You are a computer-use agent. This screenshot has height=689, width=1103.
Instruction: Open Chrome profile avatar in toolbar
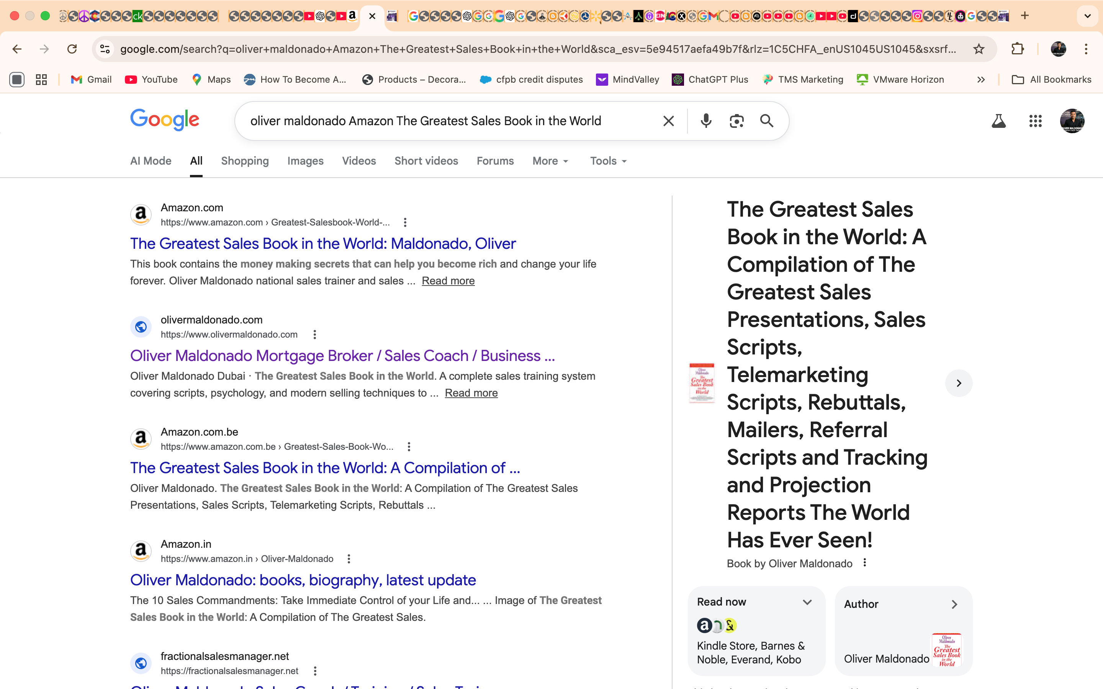(1058, 49)
